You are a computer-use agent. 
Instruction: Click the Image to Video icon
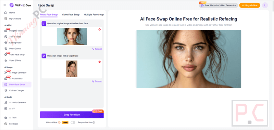click(6, 31)
